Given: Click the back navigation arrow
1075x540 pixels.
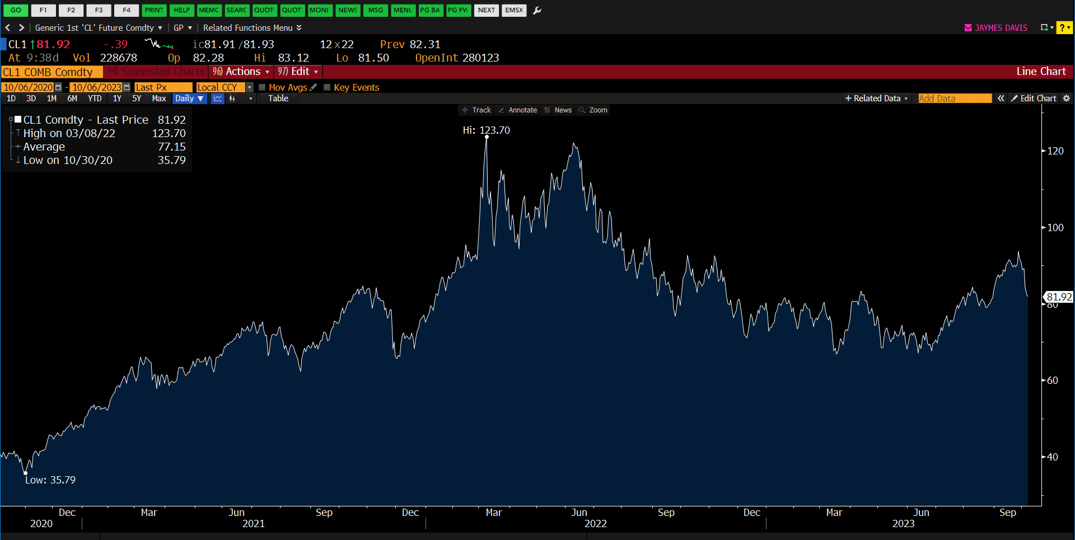Looking at the screenshot, I should pyautogui.click(x=8, y=27).
